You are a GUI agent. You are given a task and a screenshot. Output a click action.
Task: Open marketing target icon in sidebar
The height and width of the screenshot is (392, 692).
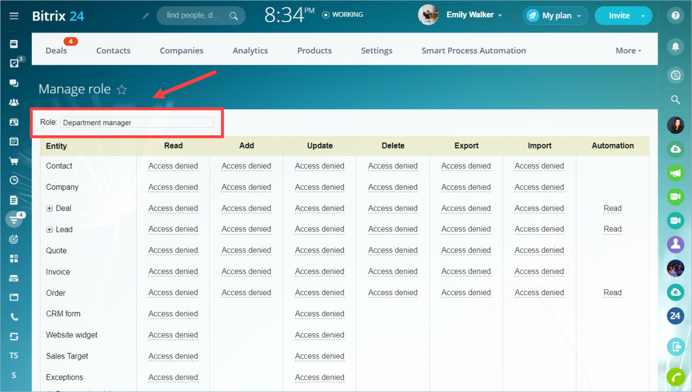(14, 239)
